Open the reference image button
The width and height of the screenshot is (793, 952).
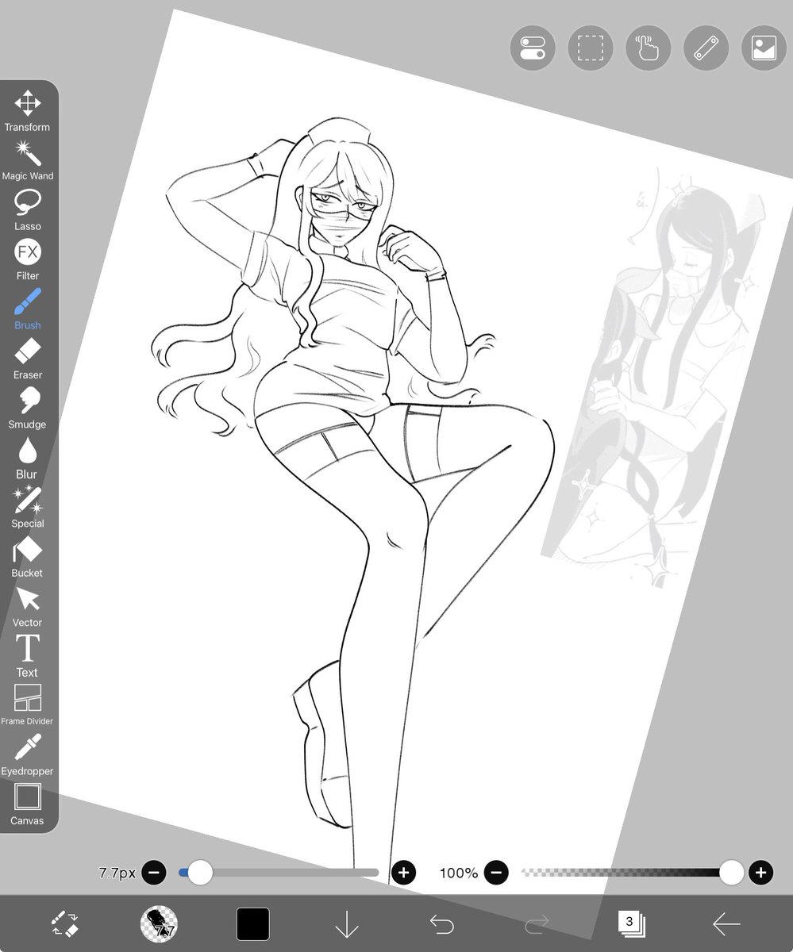coord(764,48)
